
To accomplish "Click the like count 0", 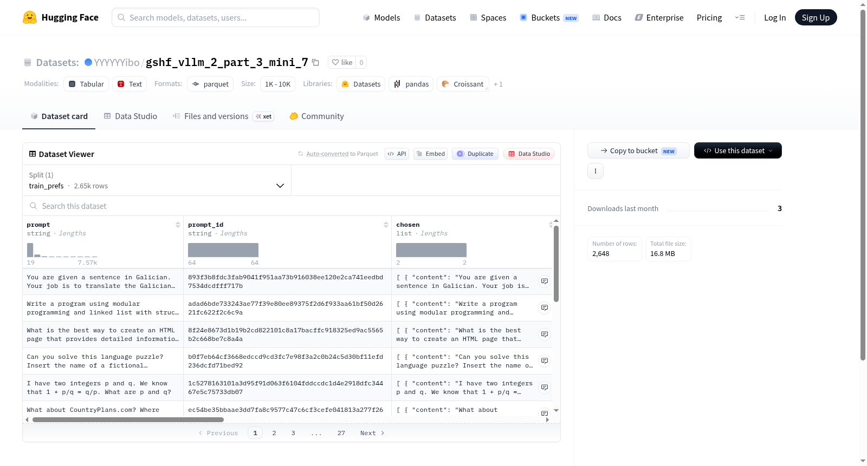I will [x=361, y=62].
